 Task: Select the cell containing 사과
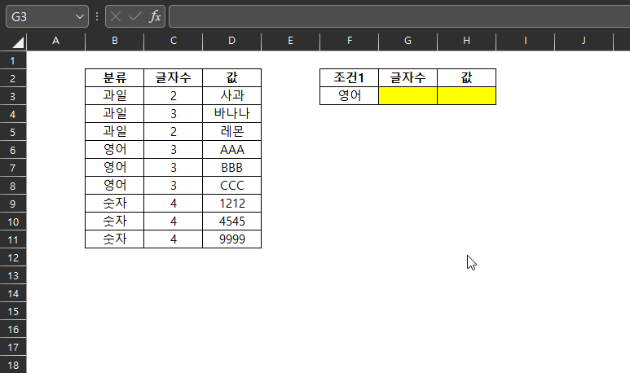[231, 96]
